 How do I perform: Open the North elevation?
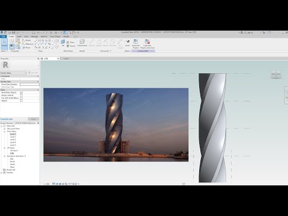pyautogui.click(x=13, y=161)
